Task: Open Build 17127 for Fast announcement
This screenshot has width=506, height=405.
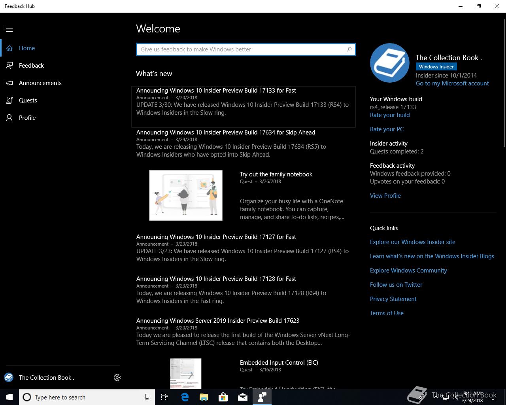Action: tap(244, 248)
